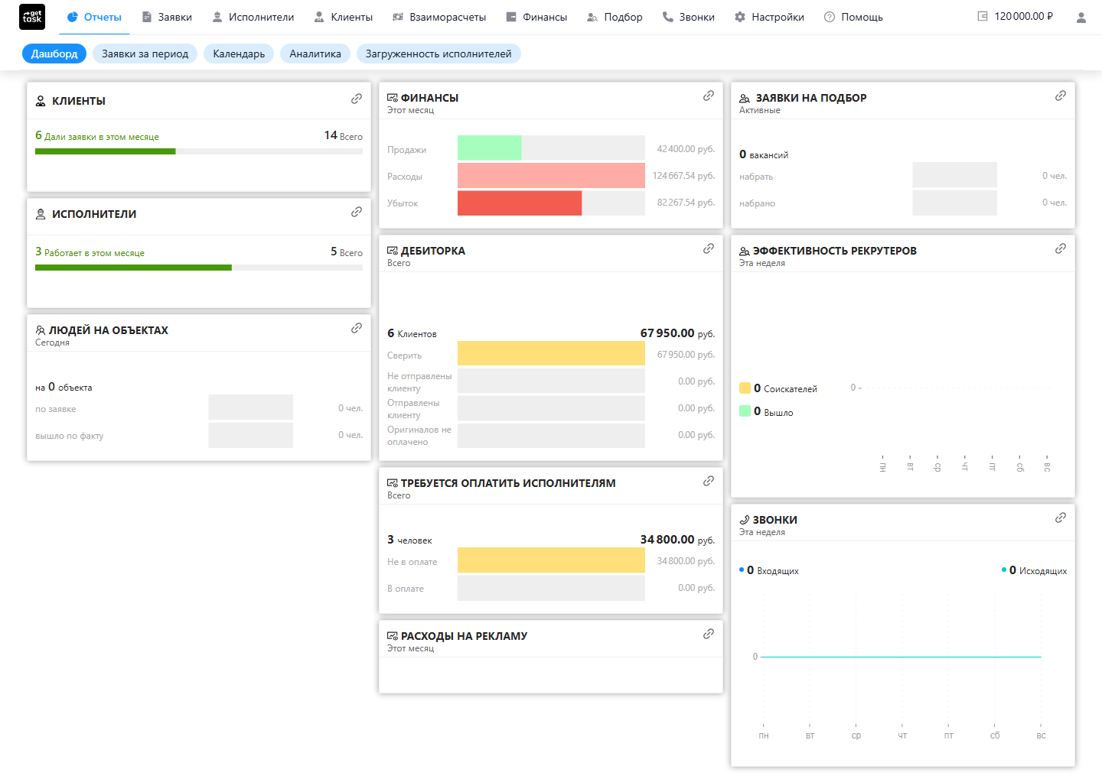Open link icon on the Людей на объектах card
Screen dimensions: 1102x779
[357, 328]
